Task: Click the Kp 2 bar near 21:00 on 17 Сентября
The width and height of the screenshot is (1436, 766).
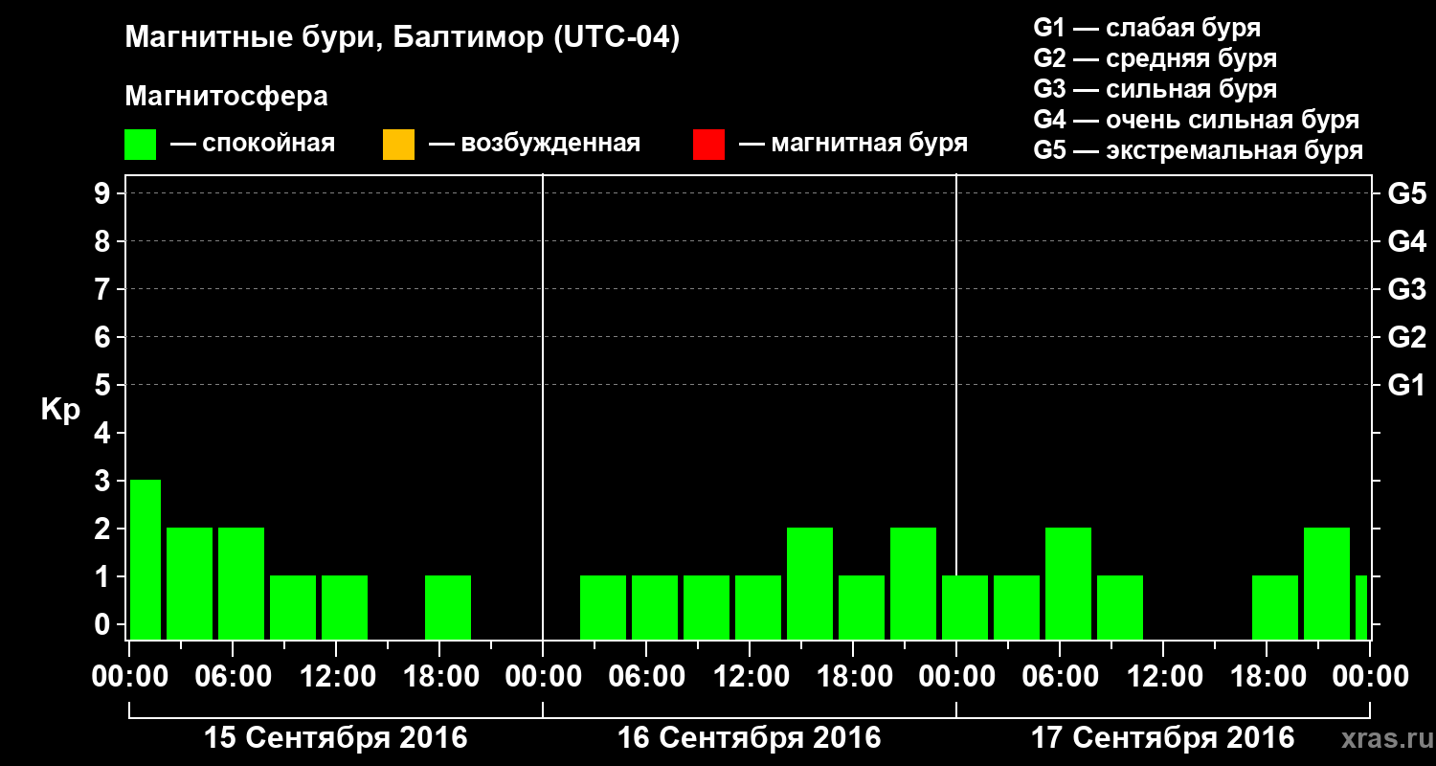Action: coord(1327,583)
